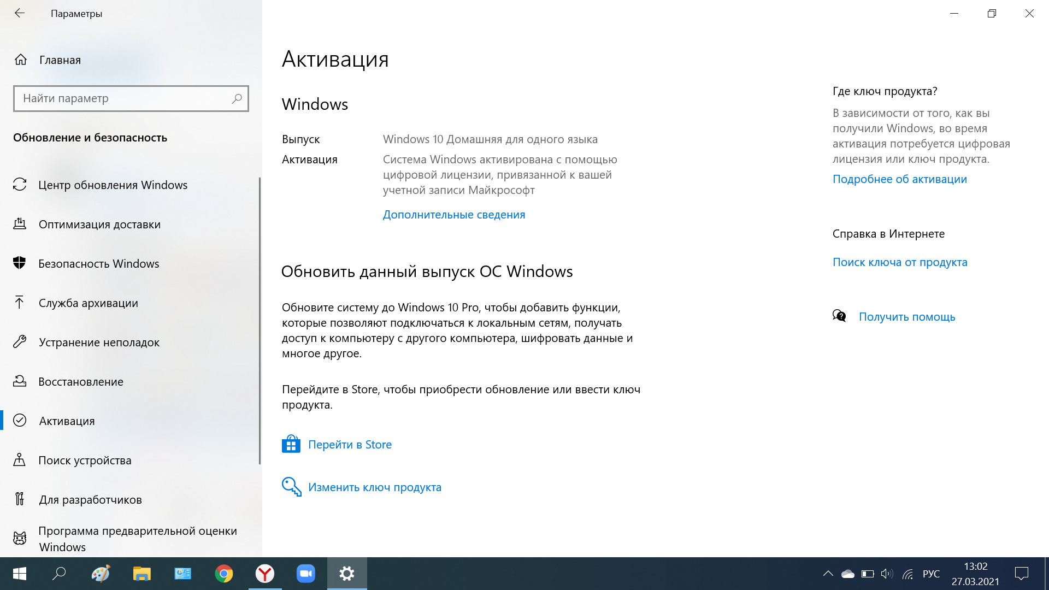Open Zoom from the taskbar
Image resolution: width=1049 pixels, height=590 pixels.
point(306,574)
